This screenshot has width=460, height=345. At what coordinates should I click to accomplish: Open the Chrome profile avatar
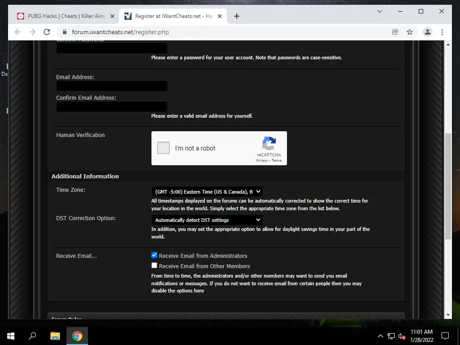tap(428, 32)
